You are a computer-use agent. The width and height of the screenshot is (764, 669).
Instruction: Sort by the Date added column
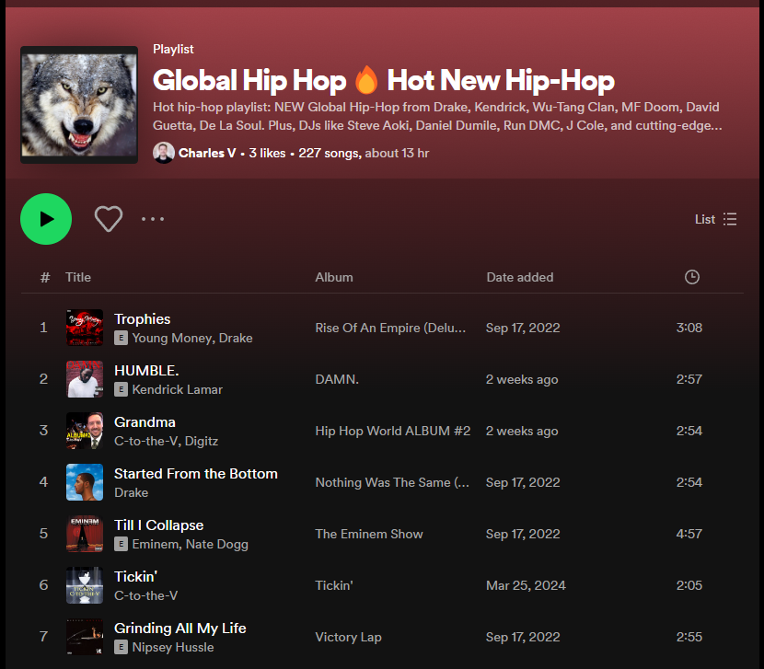click(521, 276)
